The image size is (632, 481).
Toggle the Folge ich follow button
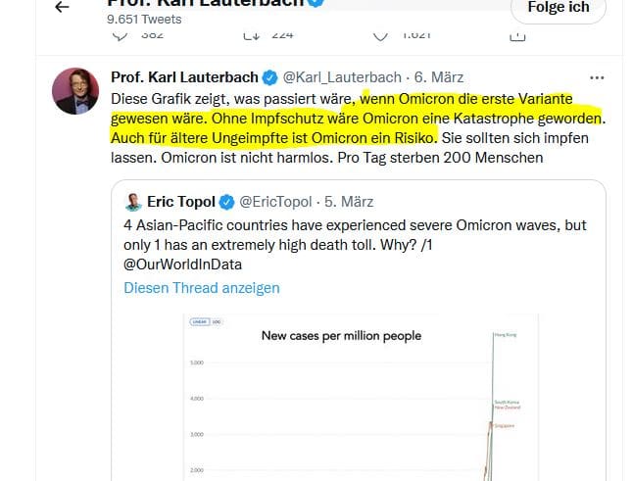point(559,8)
